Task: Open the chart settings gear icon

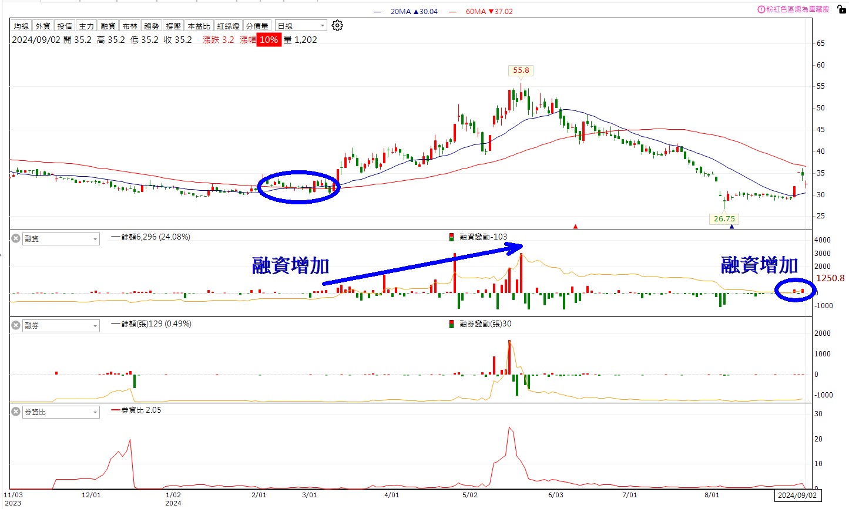Action: [337, 25]
